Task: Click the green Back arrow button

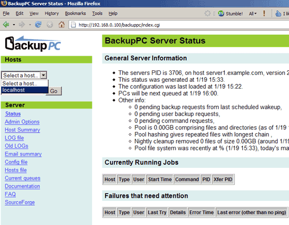Action: tap(6, 24)
